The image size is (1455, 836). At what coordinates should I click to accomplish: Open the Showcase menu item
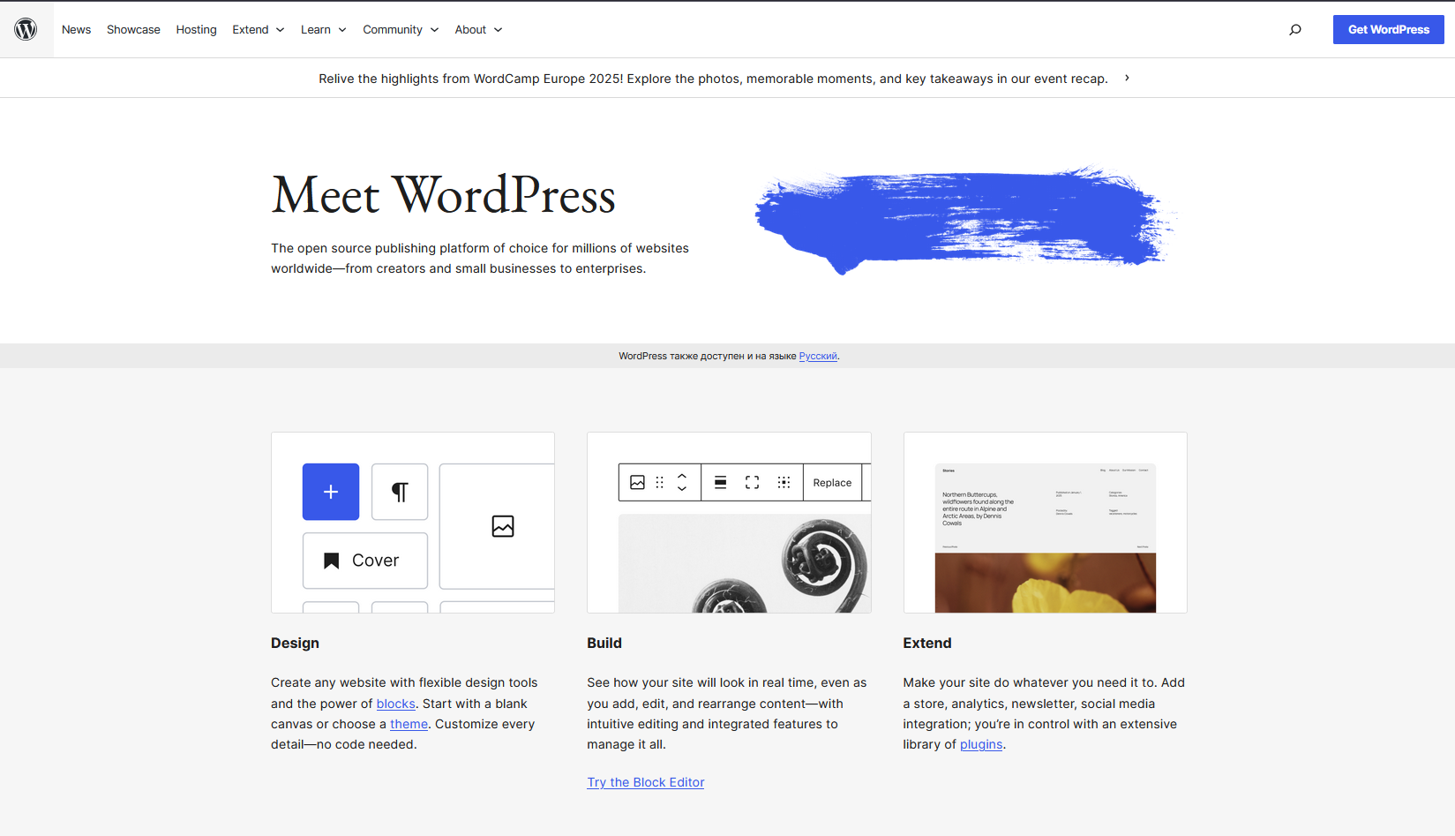(133, 30)
